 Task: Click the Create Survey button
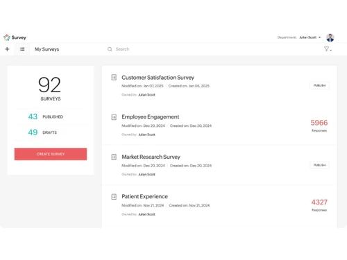[51, 154]
